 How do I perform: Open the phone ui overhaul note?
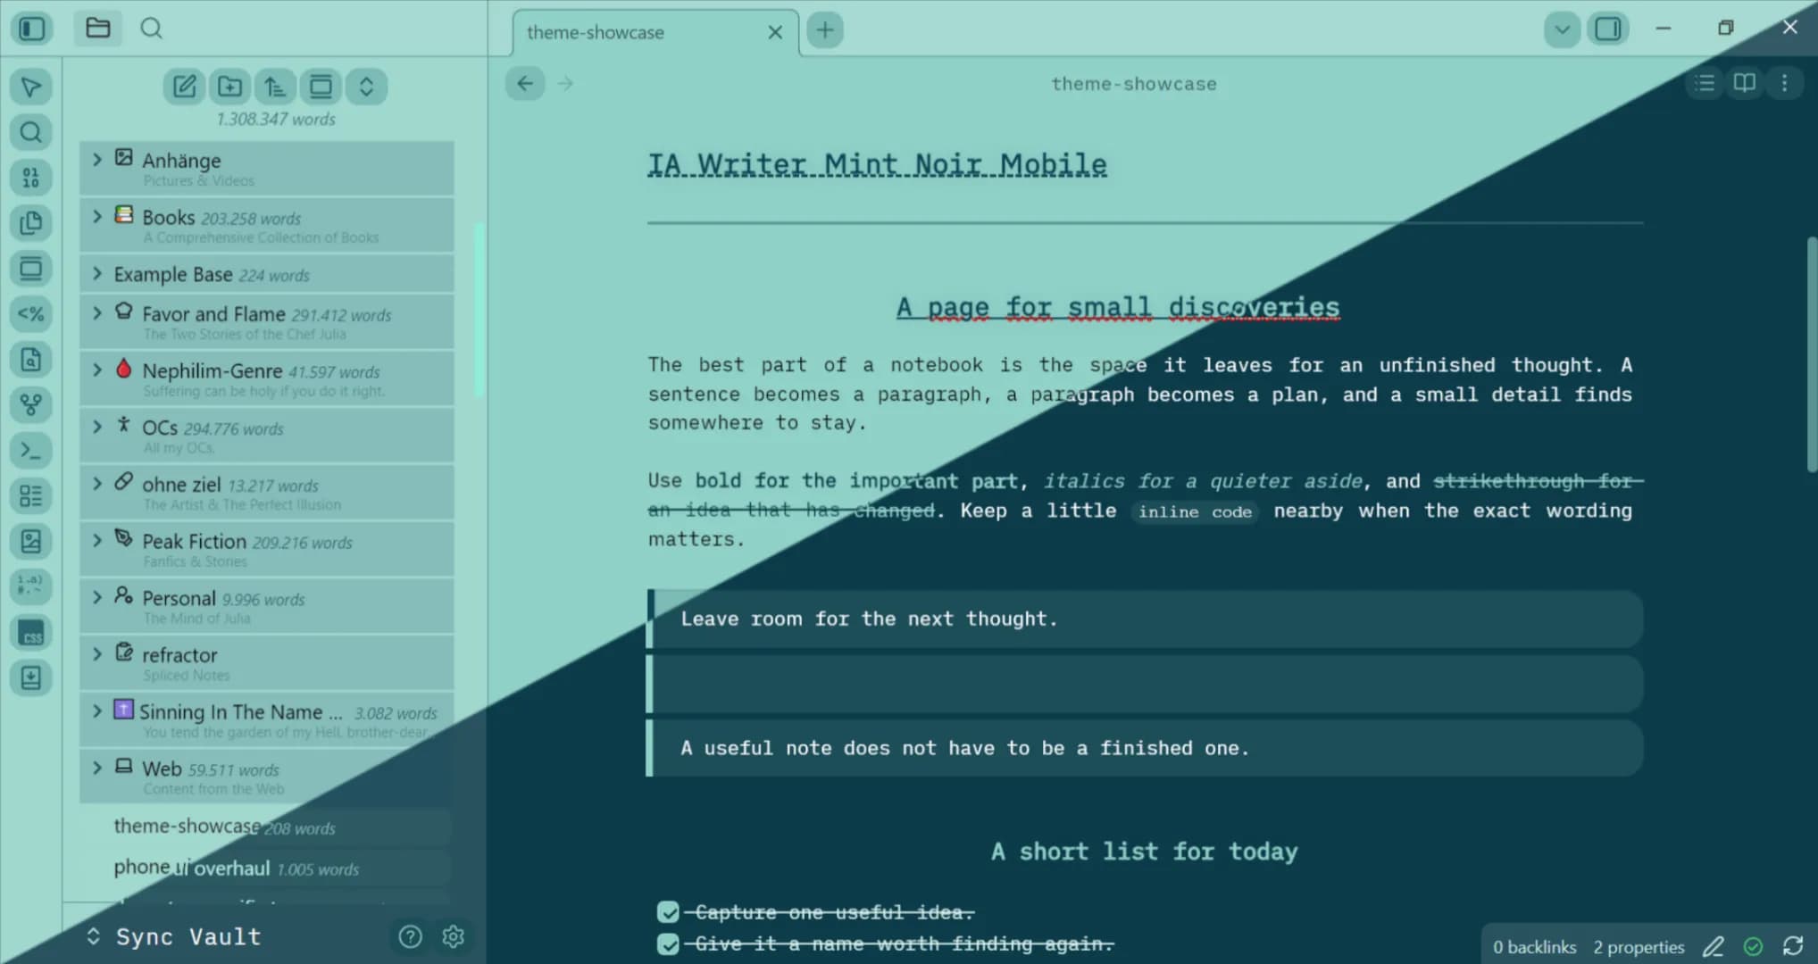click(267, 868)
